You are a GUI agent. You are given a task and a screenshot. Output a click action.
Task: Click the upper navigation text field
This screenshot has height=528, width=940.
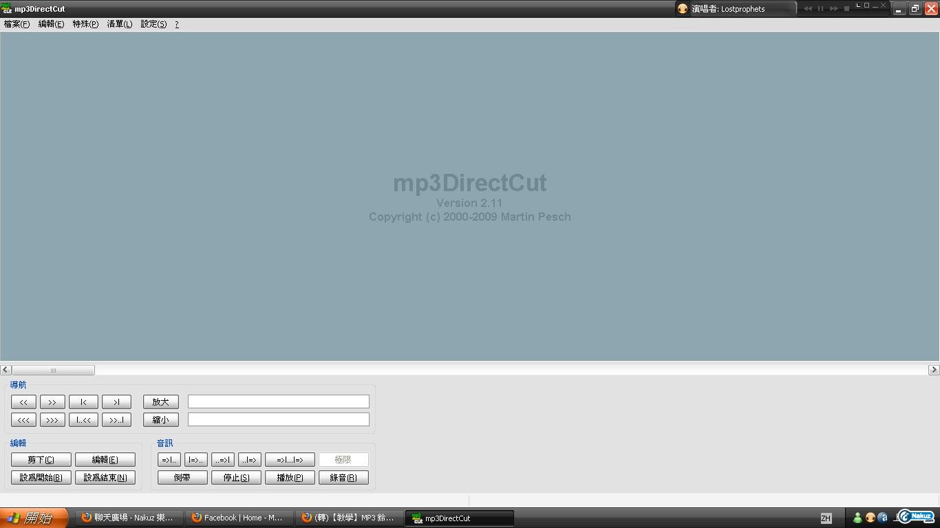pyautogui.click(x=279, y=401)
